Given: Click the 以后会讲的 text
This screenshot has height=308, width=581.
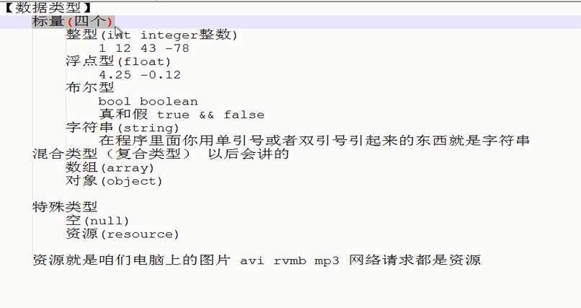Looking at the screenshot, I should (x=248, y=154).
